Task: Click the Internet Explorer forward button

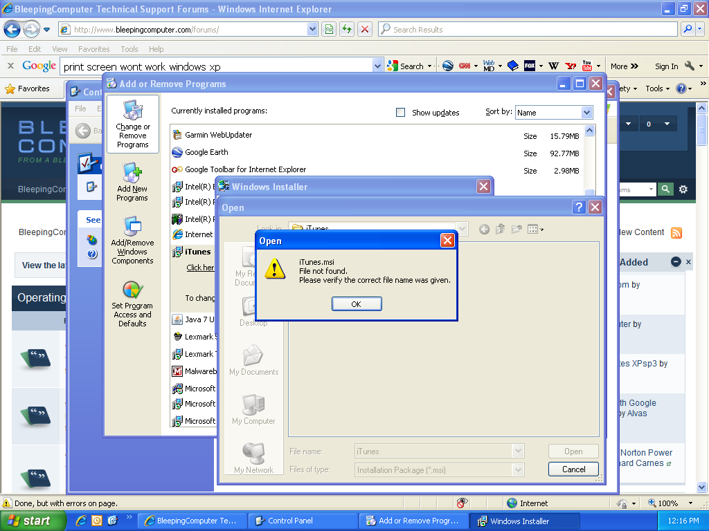Action: pos(31,29)
